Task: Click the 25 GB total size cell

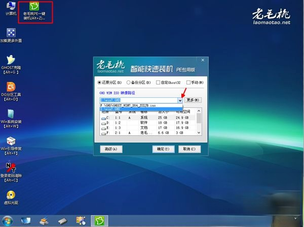Action: (163, 118)
